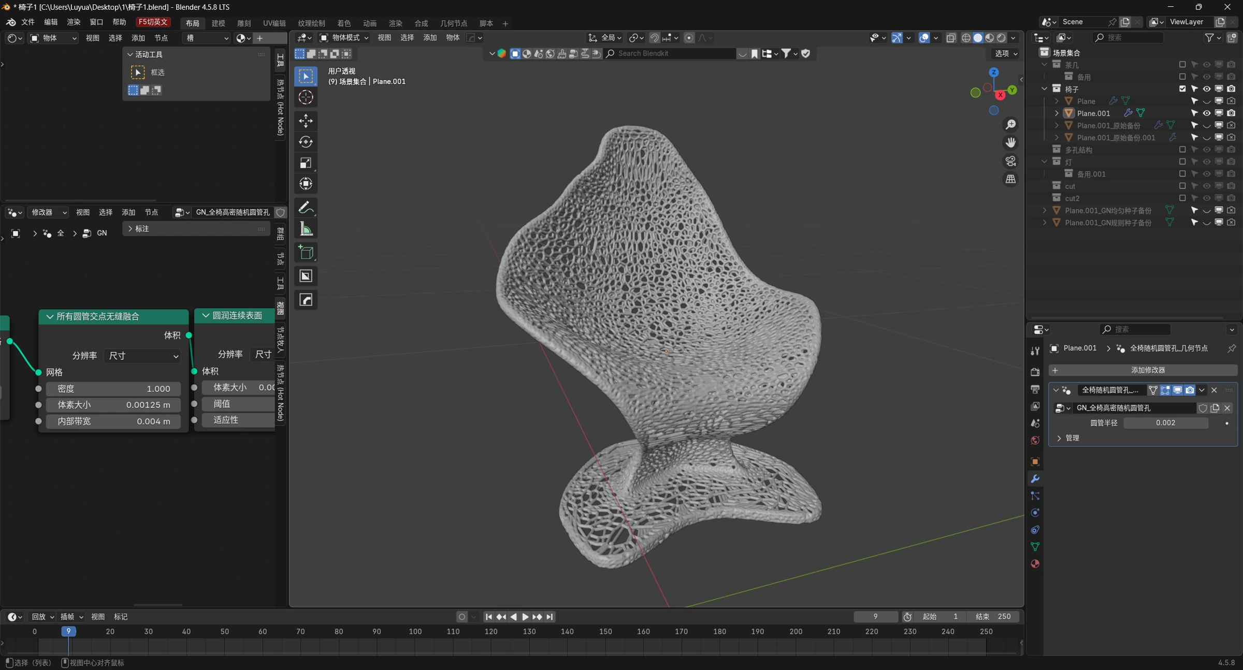Switch perspective/orthographic grid icon

1010,179
